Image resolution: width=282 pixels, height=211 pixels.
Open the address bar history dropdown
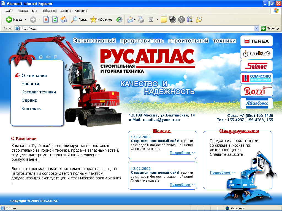point(256,28)
